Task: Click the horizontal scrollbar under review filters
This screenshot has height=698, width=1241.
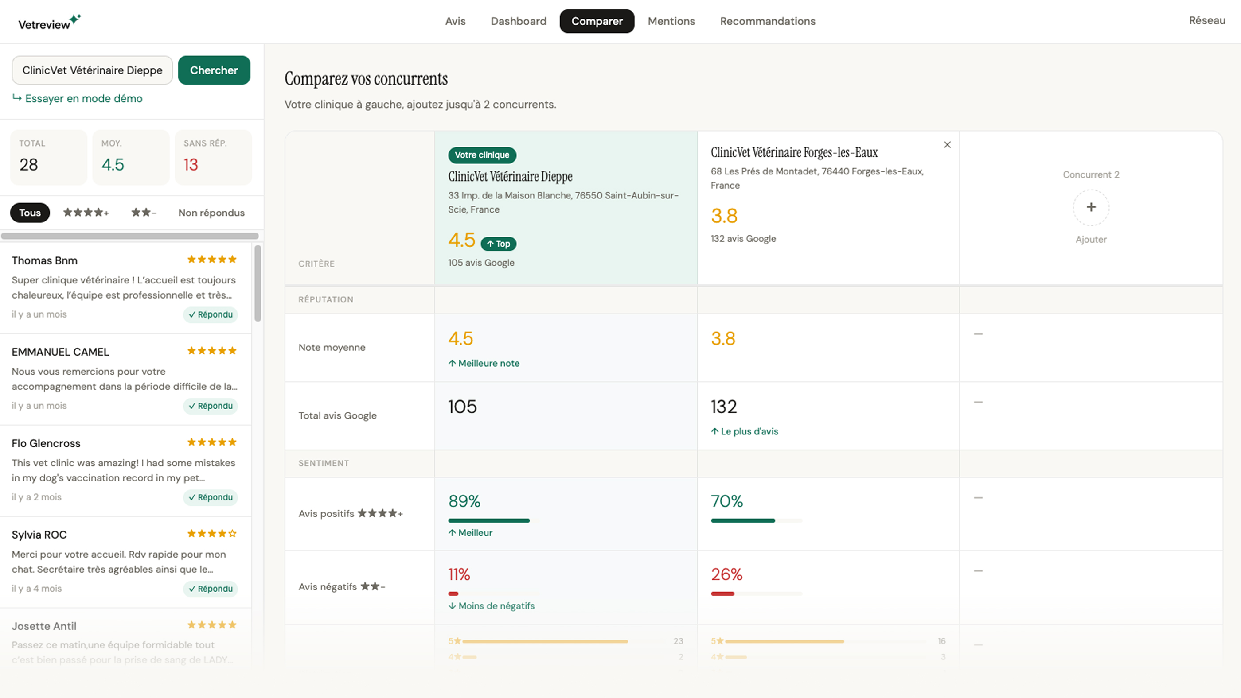Action: coord(129,237)
